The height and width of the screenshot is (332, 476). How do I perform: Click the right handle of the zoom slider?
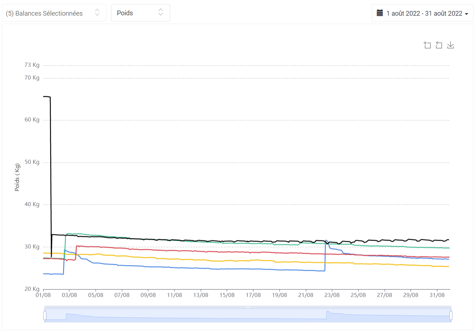(x=451, y=315)
